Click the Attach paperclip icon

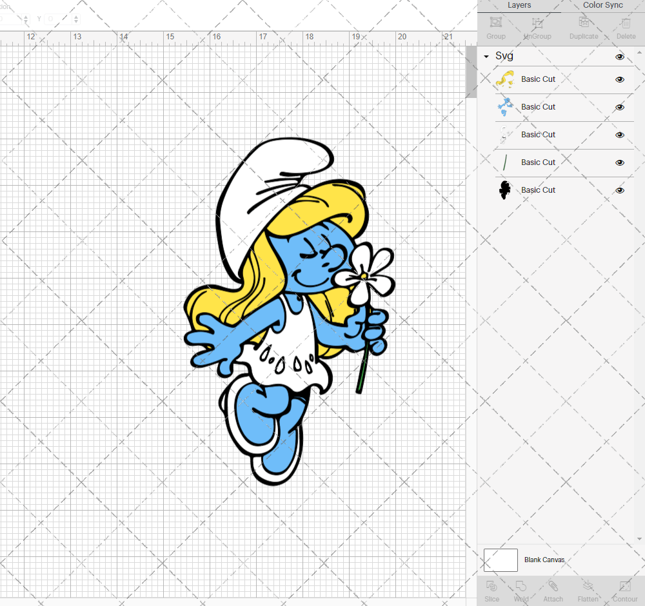pos(553,585)
